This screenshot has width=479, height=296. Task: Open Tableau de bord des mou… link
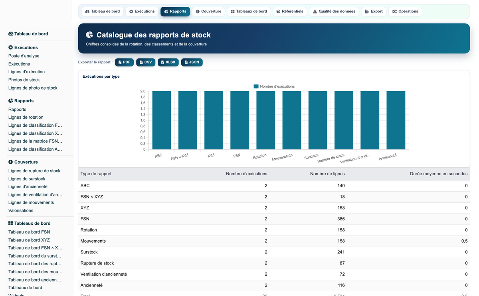click(35, 272)
